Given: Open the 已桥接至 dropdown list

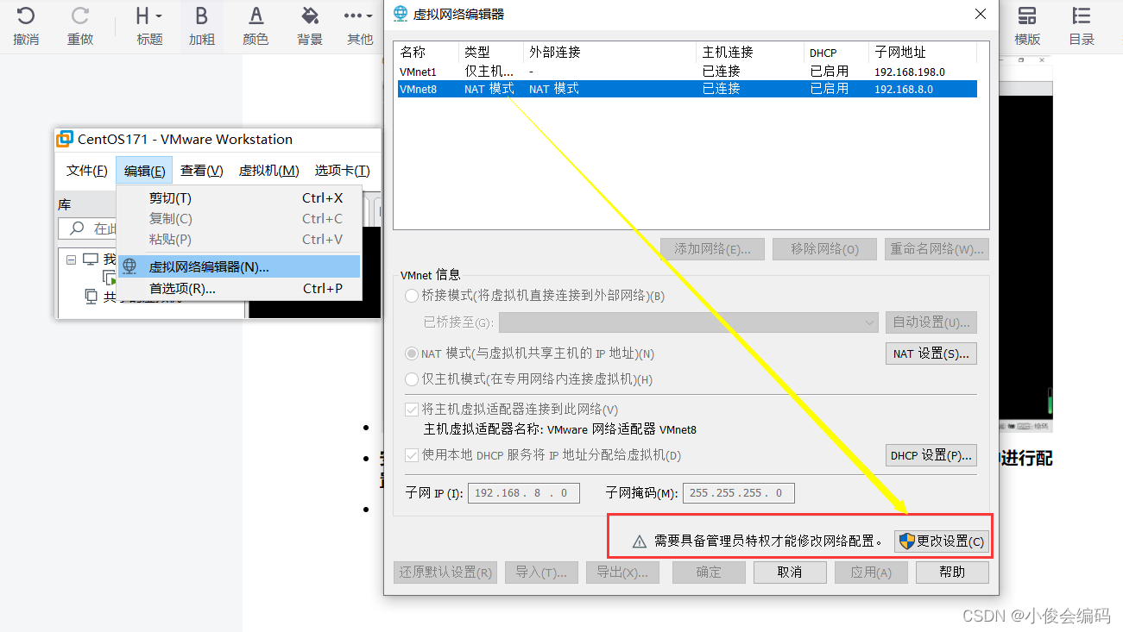Looking at the screenshot, I should (x=689, y=322).
